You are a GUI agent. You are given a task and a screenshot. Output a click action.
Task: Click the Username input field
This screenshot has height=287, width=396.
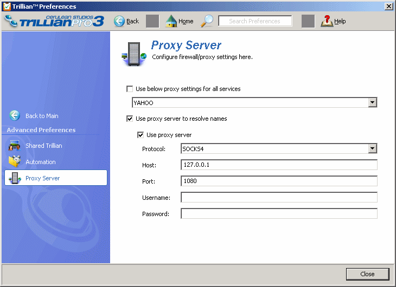pos(279,197)
